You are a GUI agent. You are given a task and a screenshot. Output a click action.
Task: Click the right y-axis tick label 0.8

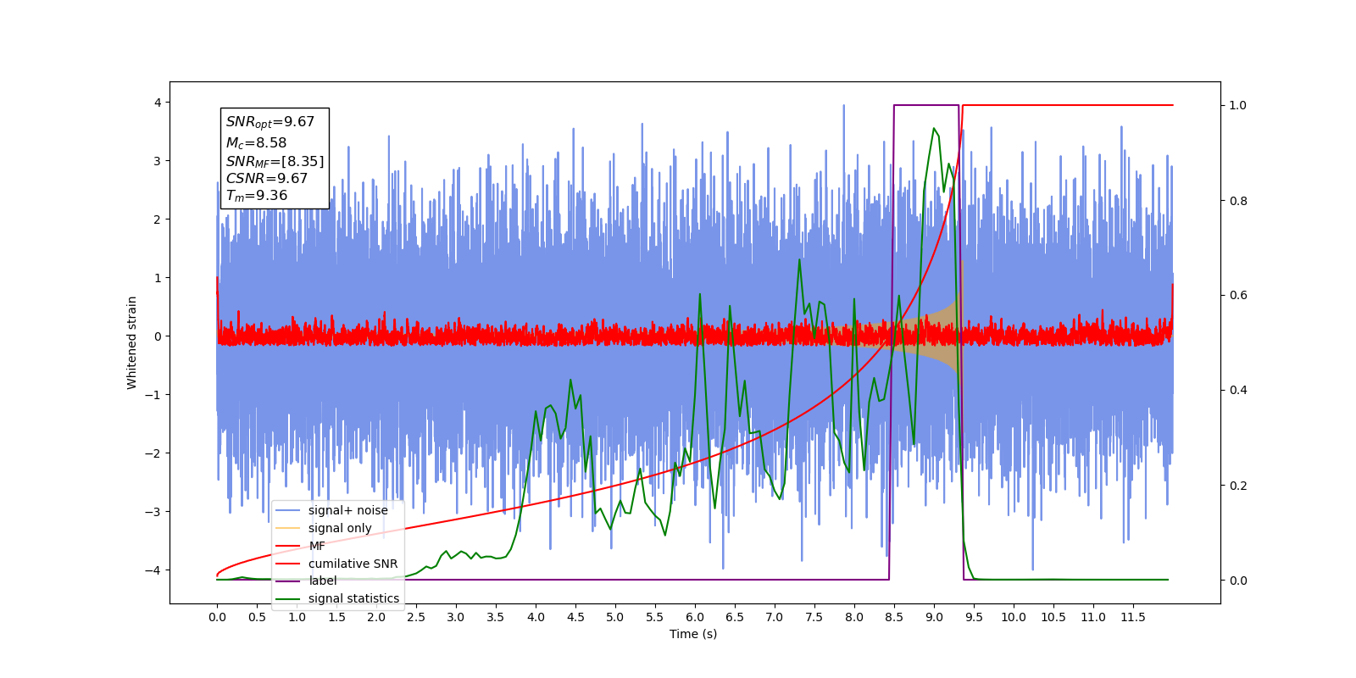point(1237,201)
